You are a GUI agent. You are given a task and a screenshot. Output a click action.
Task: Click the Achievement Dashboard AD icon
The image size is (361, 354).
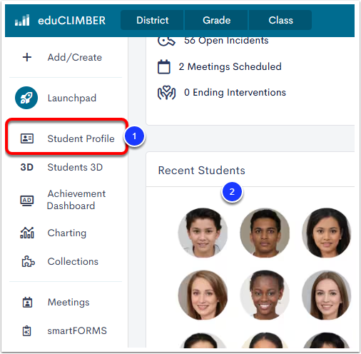point(27,201)
